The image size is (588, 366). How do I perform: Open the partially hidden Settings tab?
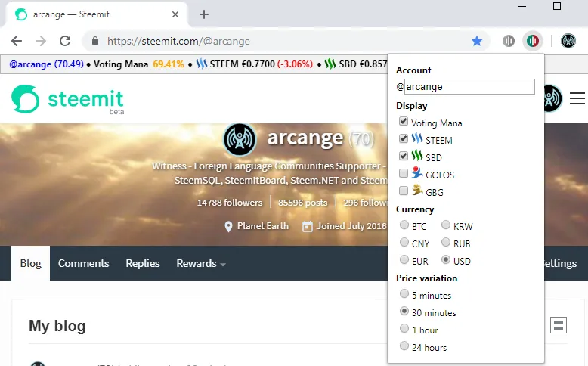(561, 263)
